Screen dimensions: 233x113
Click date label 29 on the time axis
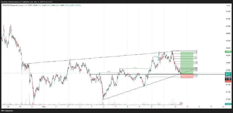tap(8, 107)
